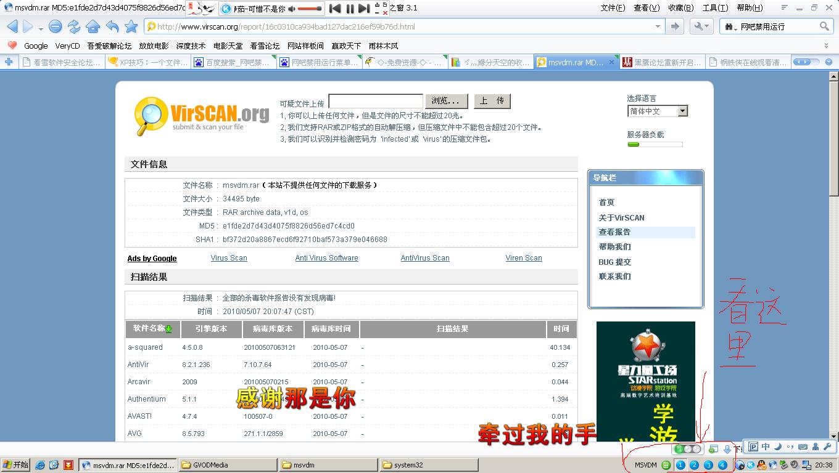Viewport: 839px width, 473px height.
Task: Go forward to the next page
Action: coord(28,26)
